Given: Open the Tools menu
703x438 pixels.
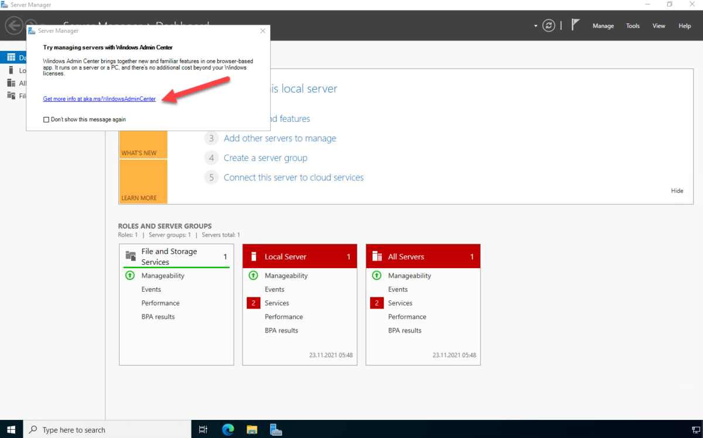Looking at the screenshot, I should (633, 26).
